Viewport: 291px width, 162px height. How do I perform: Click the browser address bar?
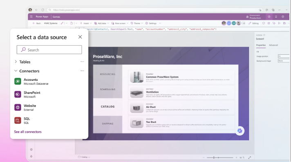(x=155, y=10)
